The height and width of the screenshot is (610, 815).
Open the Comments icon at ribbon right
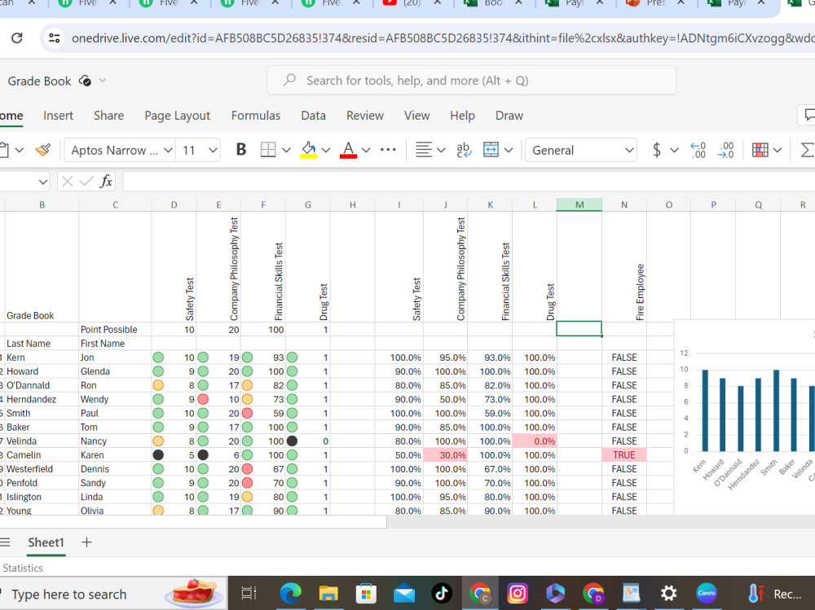(x=808, y=115)
